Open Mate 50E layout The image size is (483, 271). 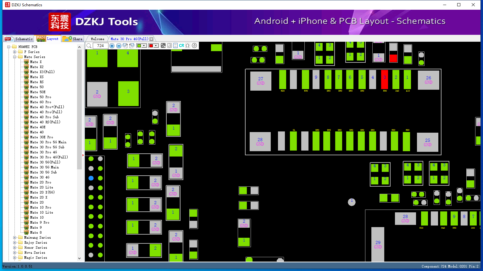(x=38, y=92)
